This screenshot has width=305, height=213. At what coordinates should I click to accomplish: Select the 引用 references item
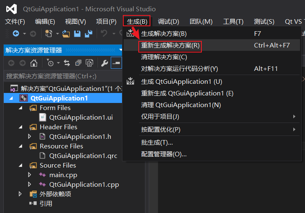point(46,204)
